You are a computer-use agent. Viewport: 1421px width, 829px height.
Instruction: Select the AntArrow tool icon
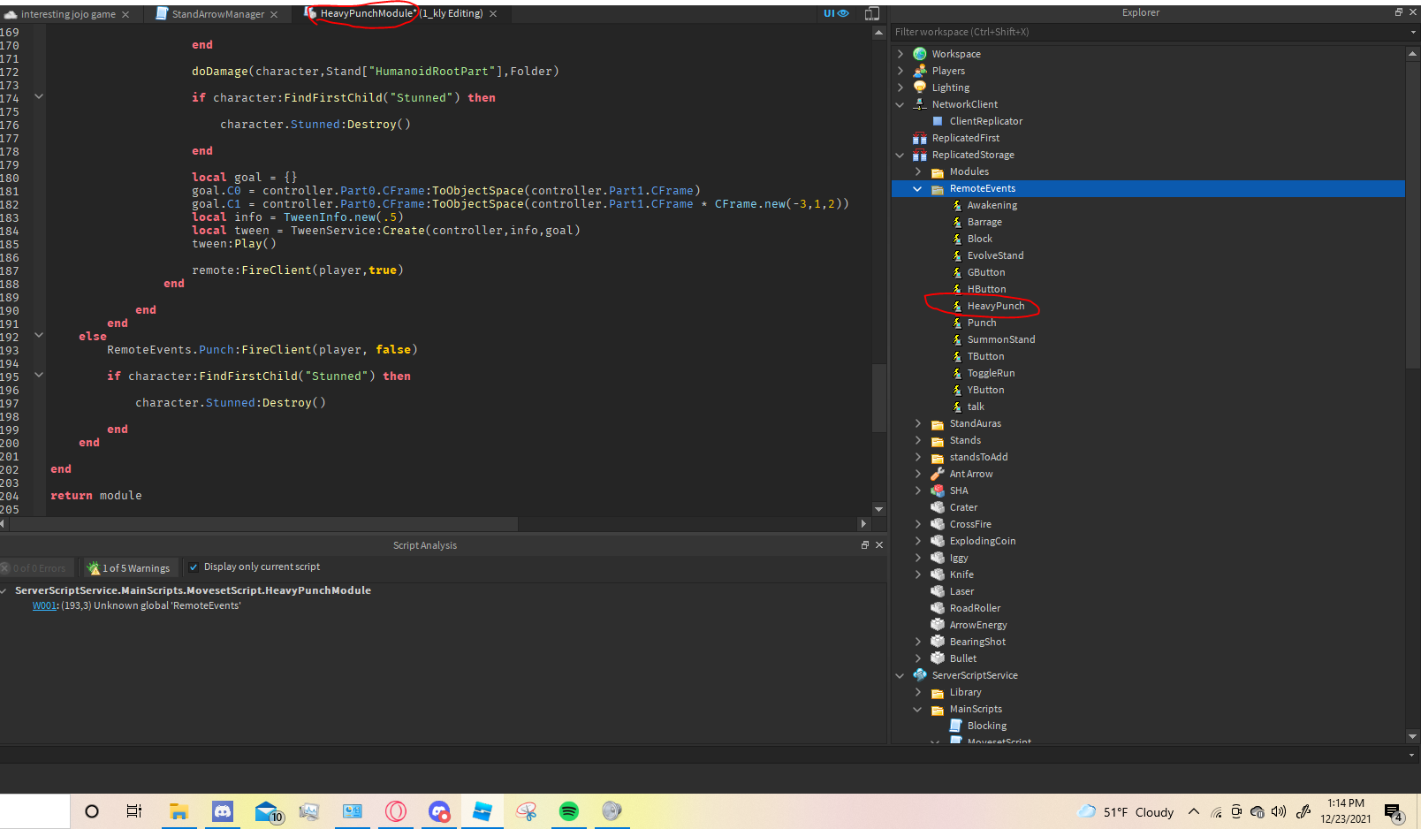tap(938, 474)
